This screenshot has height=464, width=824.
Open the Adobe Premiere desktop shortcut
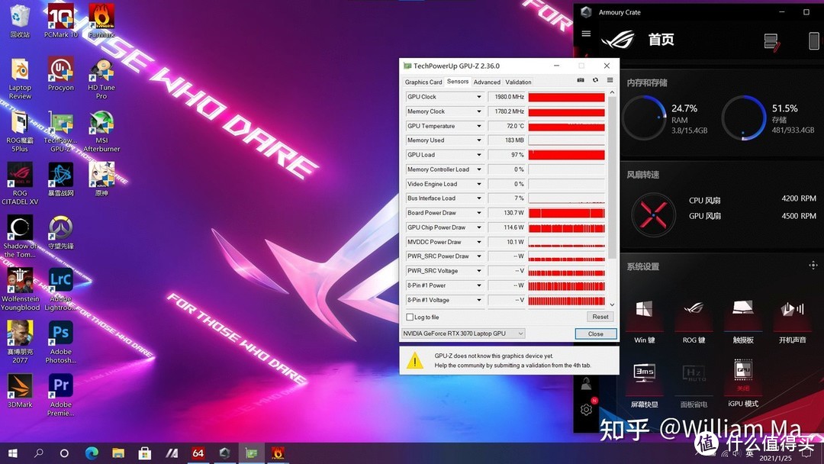point(61,395)
